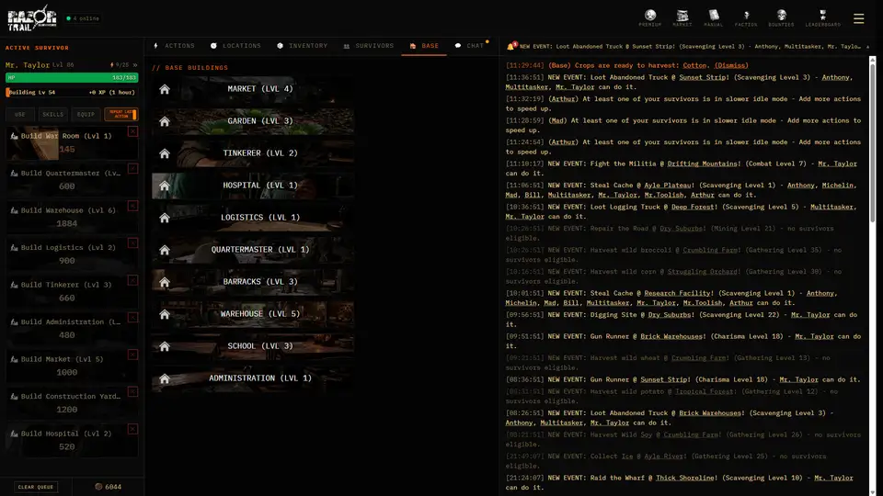Image resolution: width=883 pixels, height=496 pixels.
Task: Open the Skills button
Action: (x=53, y=114)
